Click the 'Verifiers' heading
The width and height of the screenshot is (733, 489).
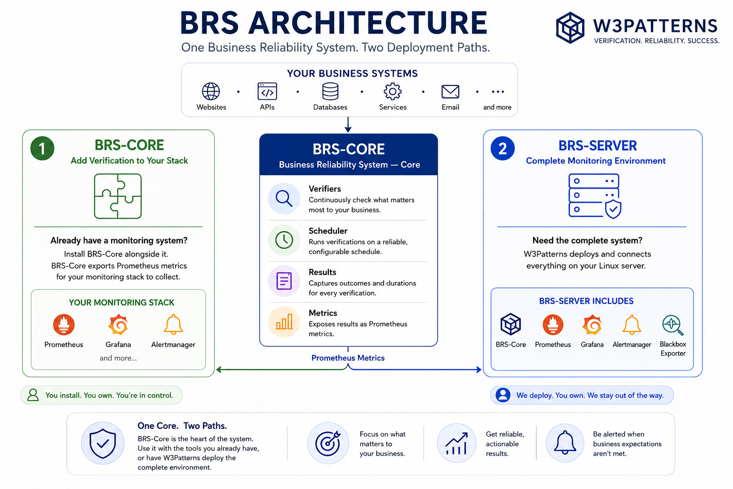click(325, 189)
